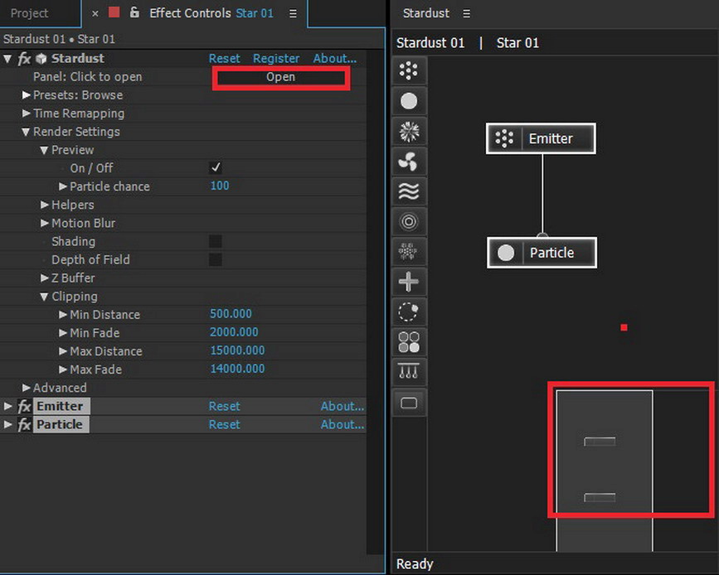Expand Particle chance property
Image resolution: width=719 pixels, height=575 pixels.
pyautogui.click(x=63, y=186)
